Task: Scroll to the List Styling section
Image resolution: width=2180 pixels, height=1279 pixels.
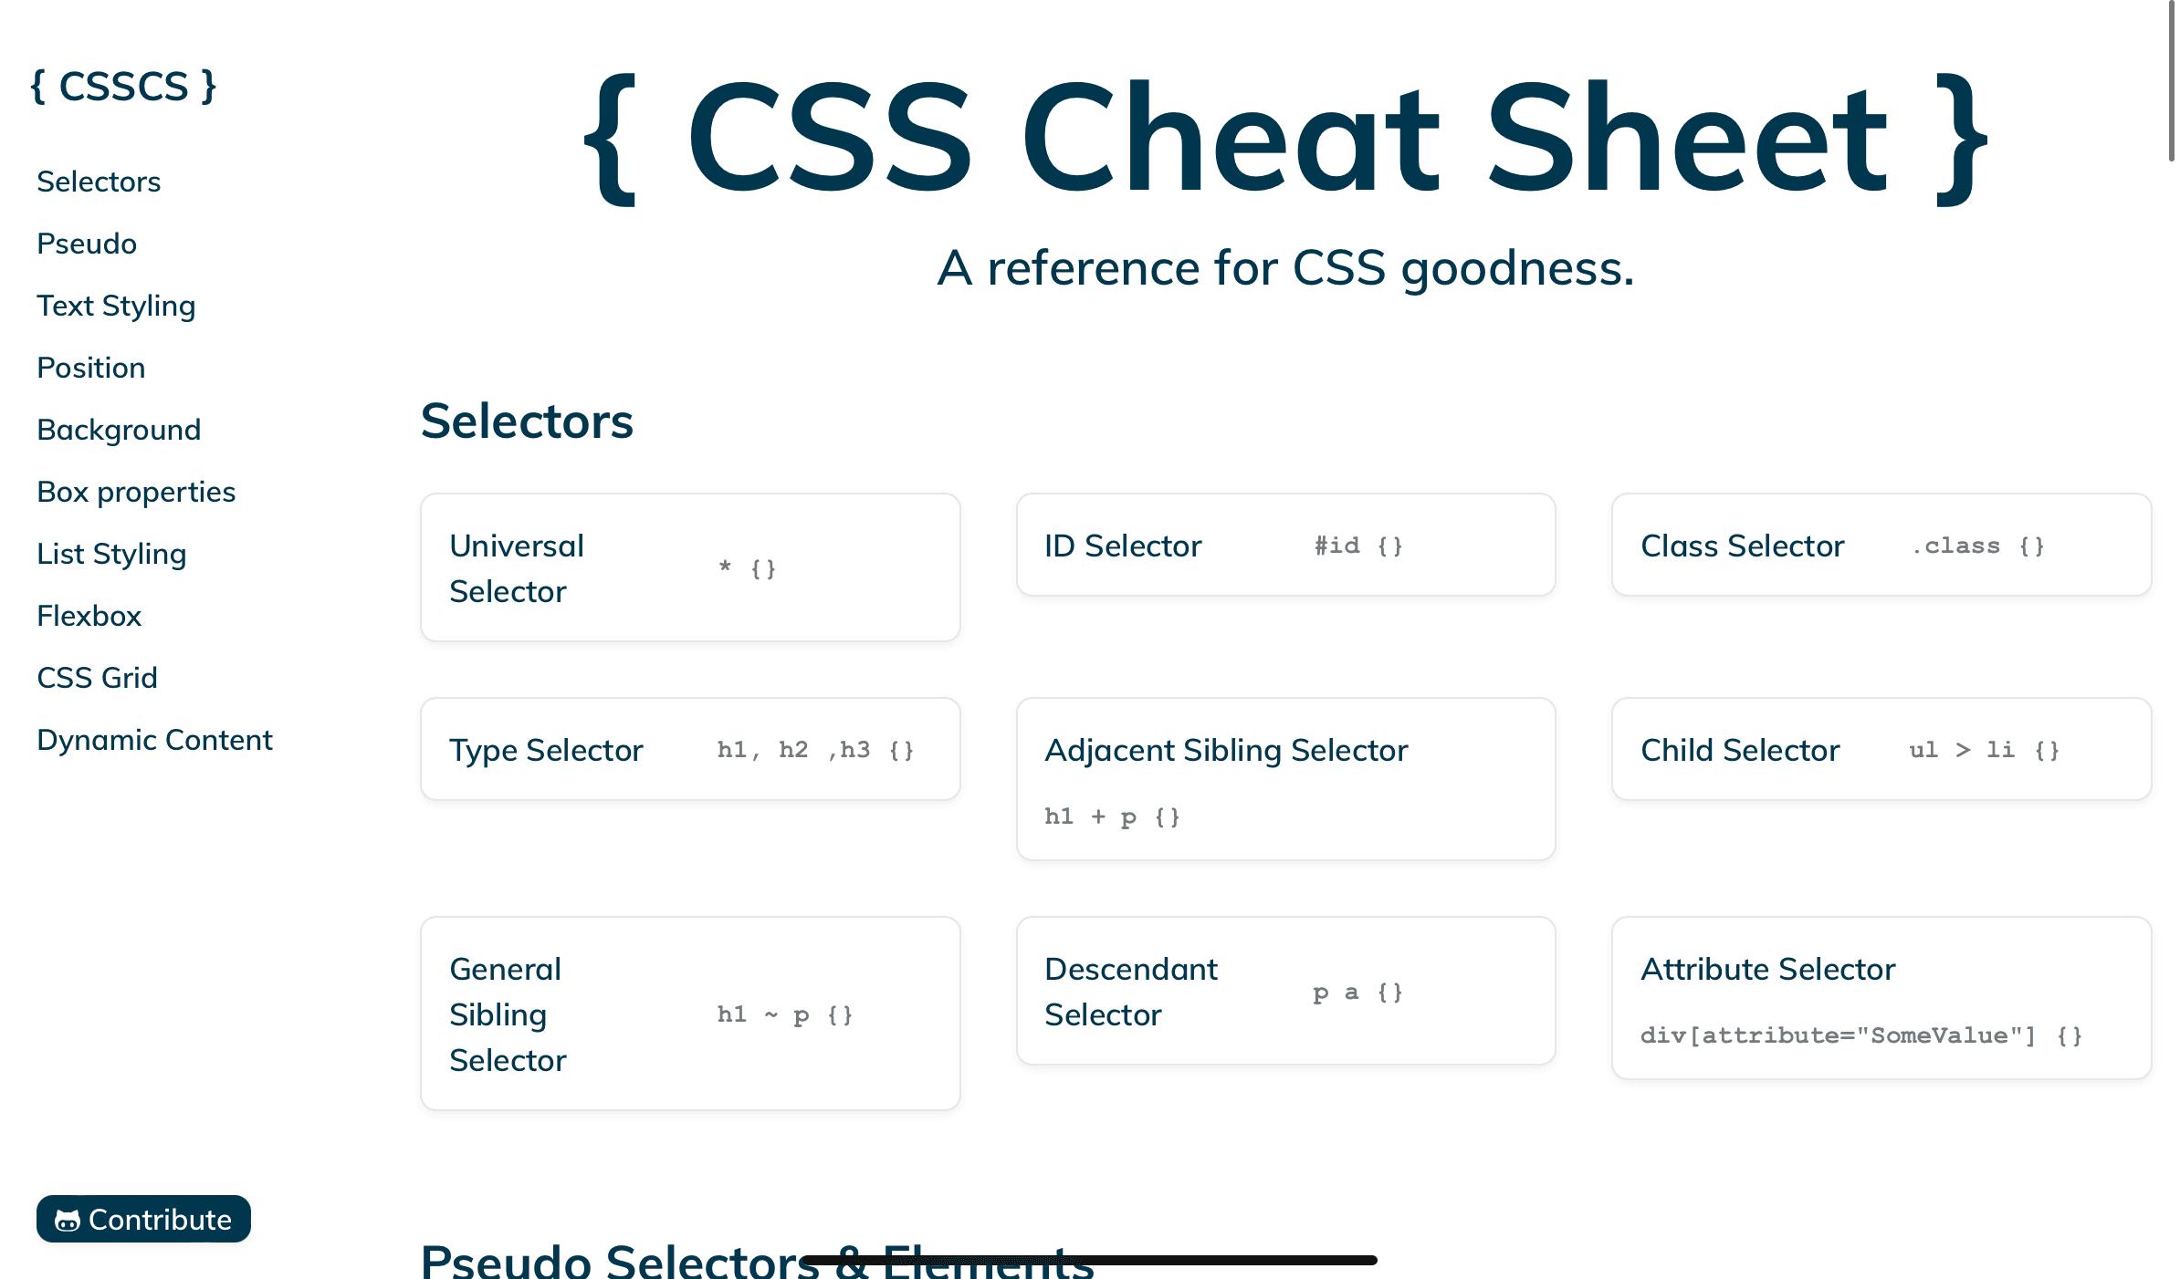Action: (110, 551)
